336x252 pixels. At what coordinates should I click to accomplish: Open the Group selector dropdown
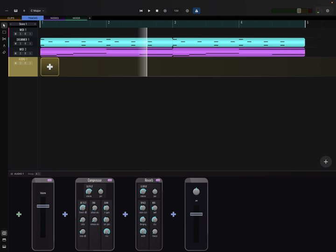coord(38,174)
